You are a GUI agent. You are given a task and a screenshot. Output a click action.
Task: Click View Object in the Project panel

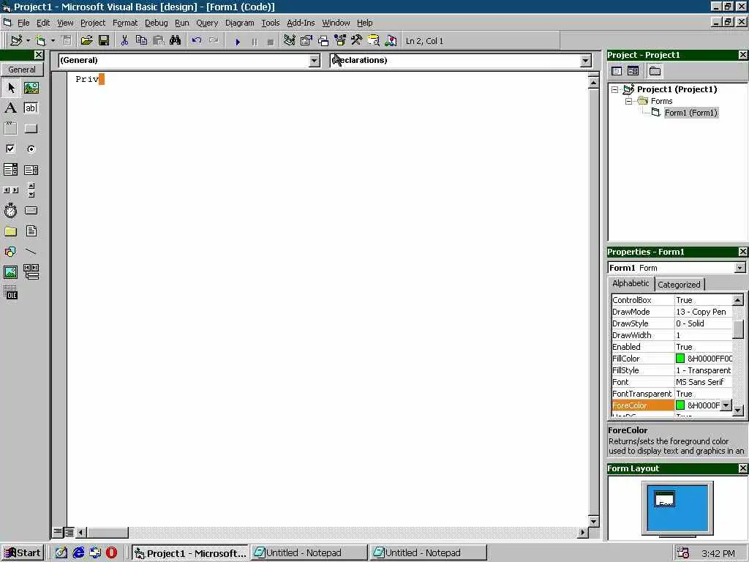pyautogui.click(x=633, y=71)
